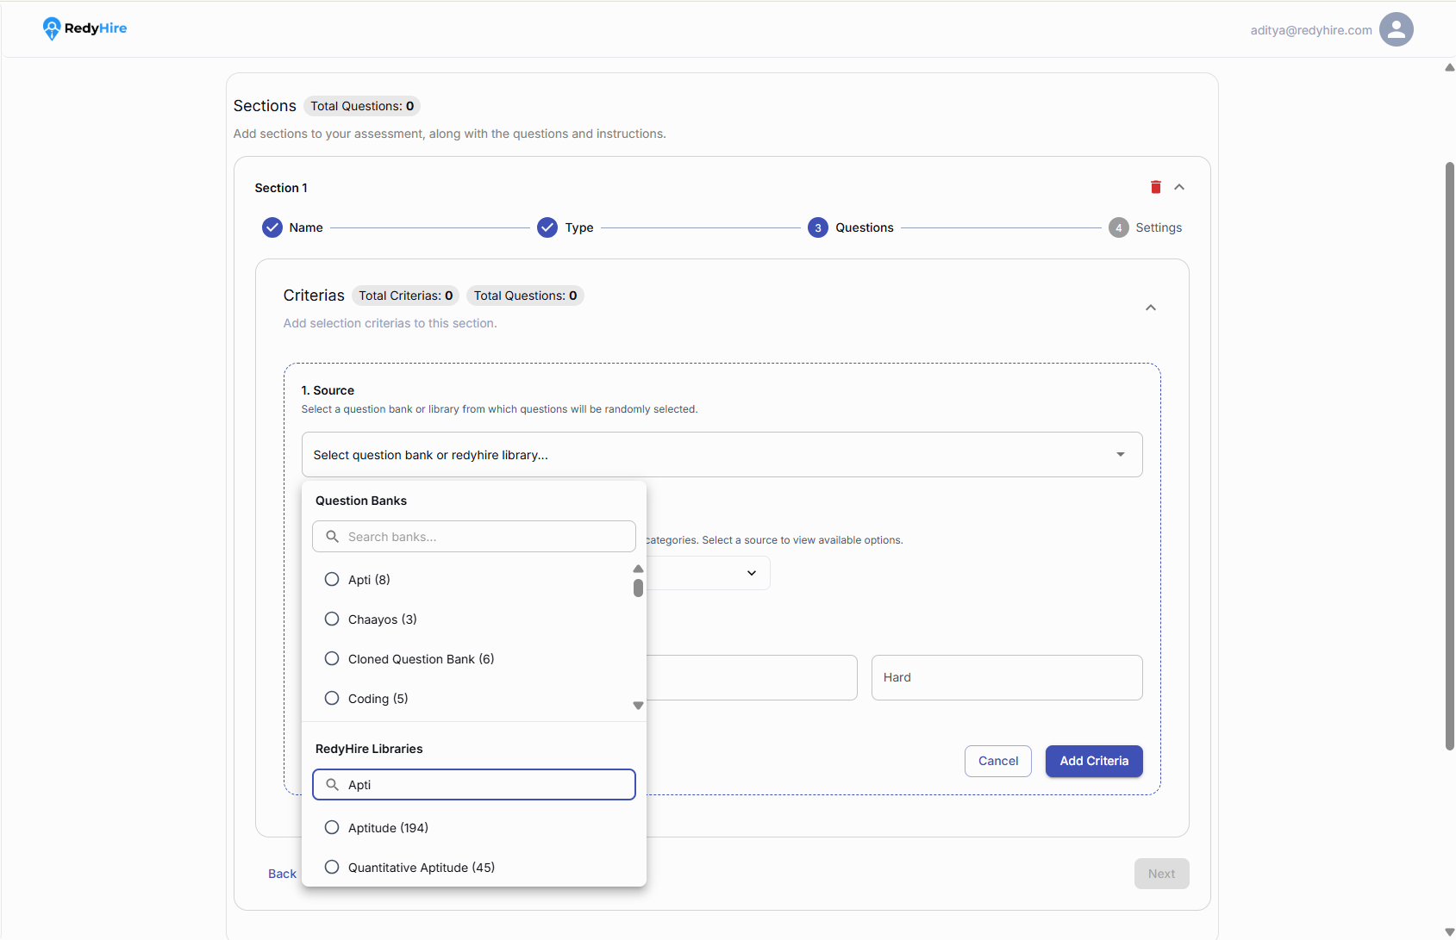Collapse the Criterias panel chevron
The width and height of the screenshot is (1456, 940).
tap(1150, 308)
